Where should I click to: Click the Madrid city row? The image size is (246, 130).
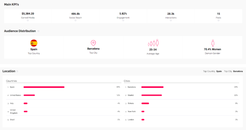[181, 95]
